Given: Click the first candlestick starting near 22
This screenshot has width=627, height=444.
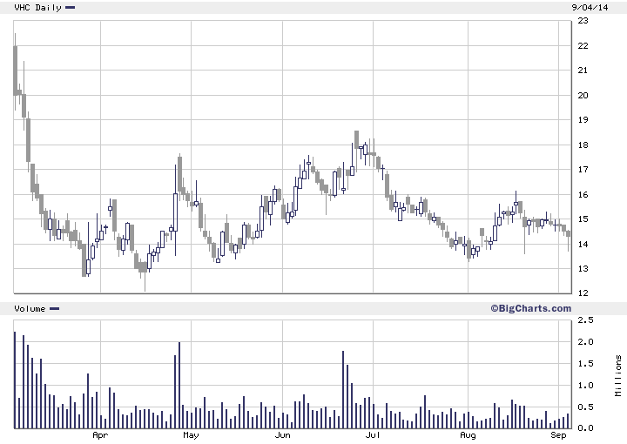Looking at the screenshot, I should (15, 71).
